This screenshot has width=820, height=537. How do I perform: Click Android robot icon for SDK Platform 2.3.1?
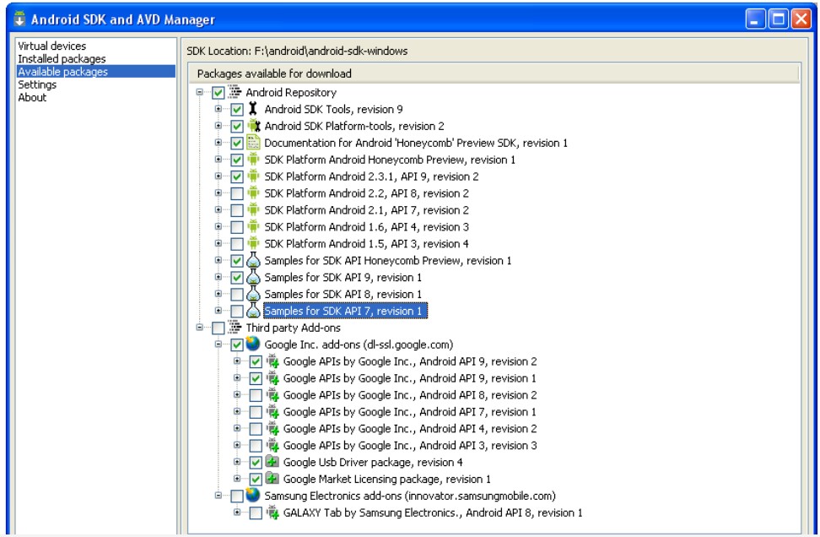click(x=253, y=176)
